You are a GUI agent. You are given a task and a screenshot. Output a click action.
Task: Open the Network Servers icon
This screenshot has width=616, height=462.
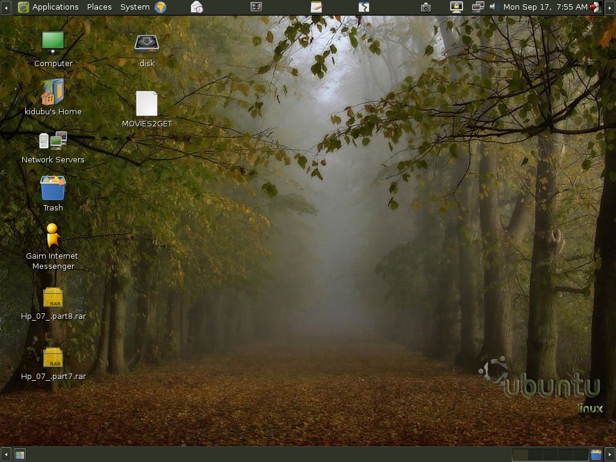(x=53, y=141)
